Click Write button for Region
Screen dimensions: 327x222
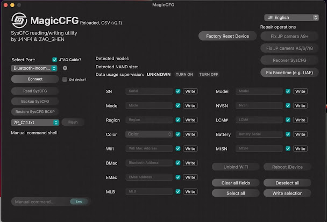point(190,120)
